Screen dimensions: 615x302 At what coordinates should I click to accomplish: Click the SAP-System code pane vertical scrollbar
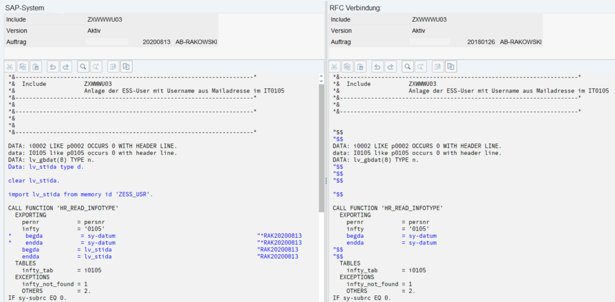321,150
